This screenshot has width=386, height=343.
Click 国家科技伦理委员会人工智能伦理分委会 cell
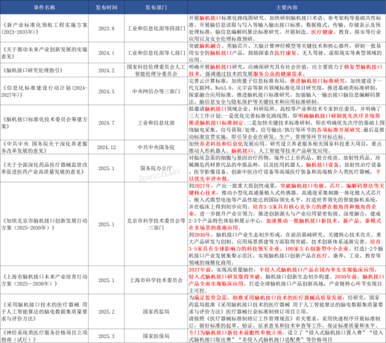pyautogui.click(x=156, y=70)
